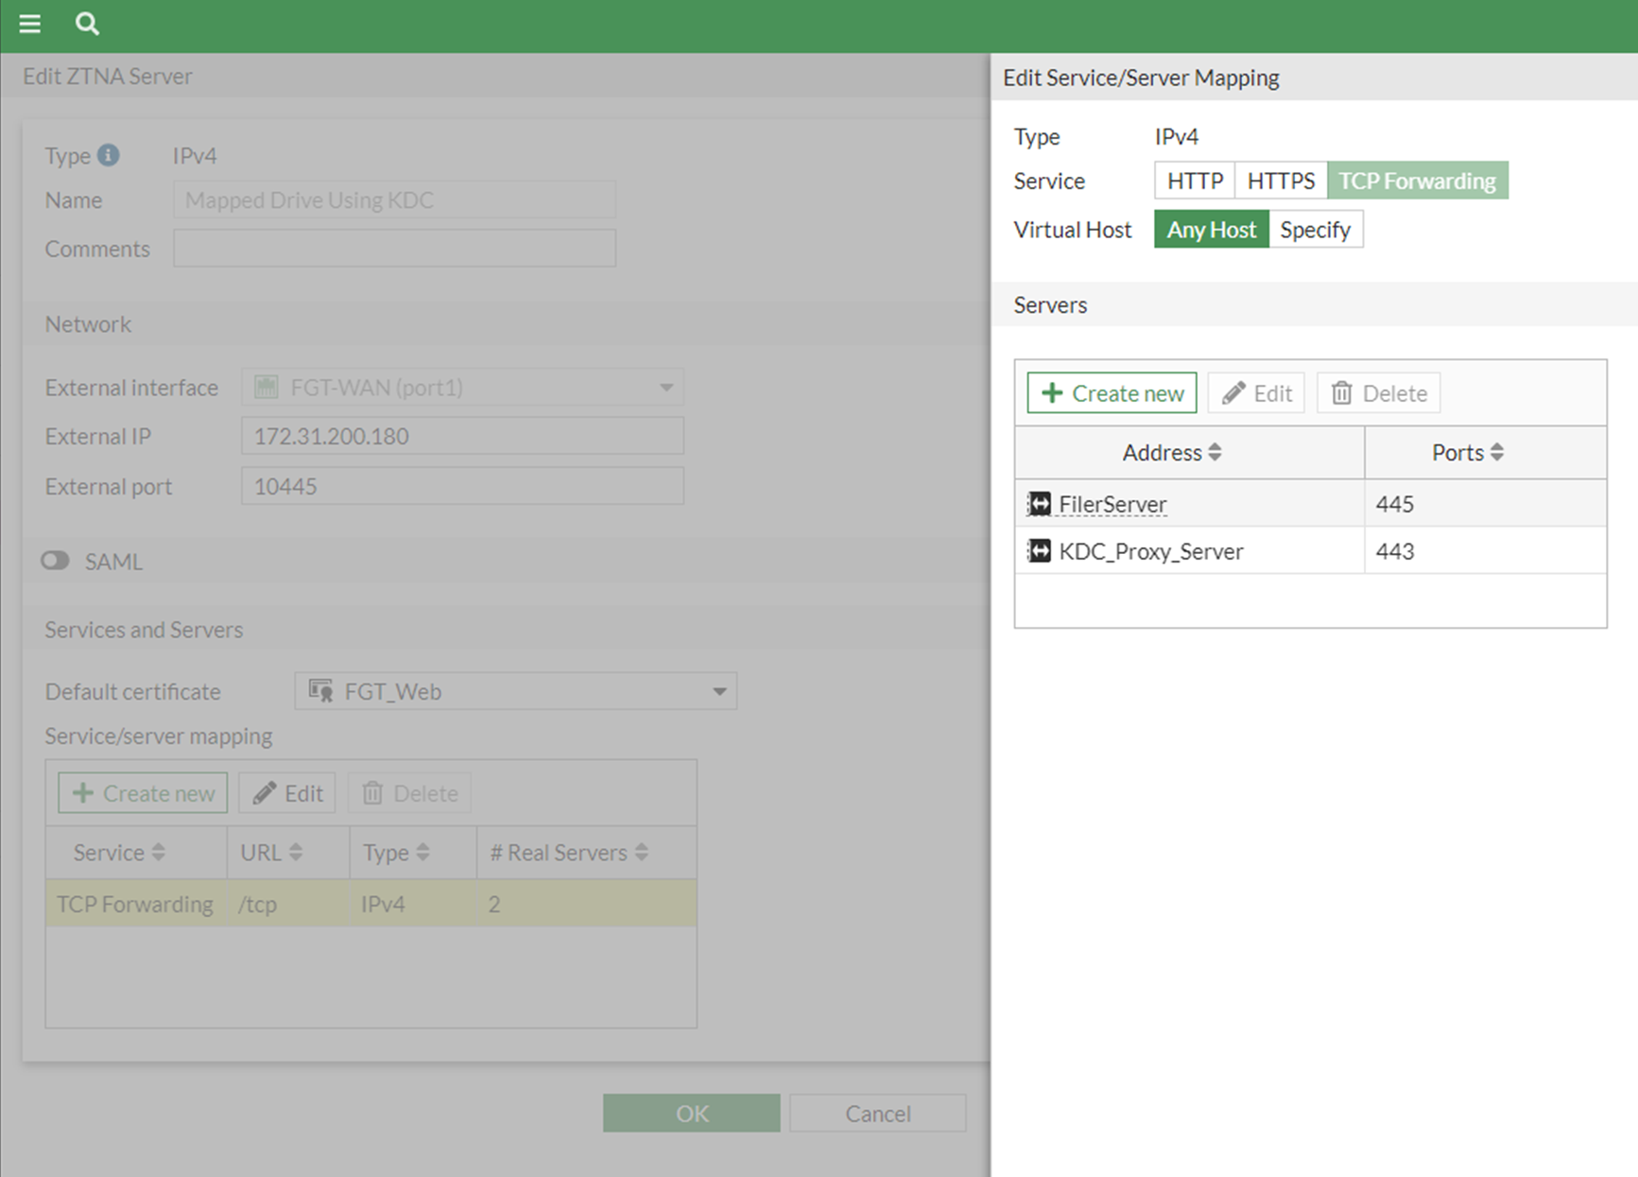Select the TCP Forwarding service option

pyautogui.click(x=1417, y=181)
